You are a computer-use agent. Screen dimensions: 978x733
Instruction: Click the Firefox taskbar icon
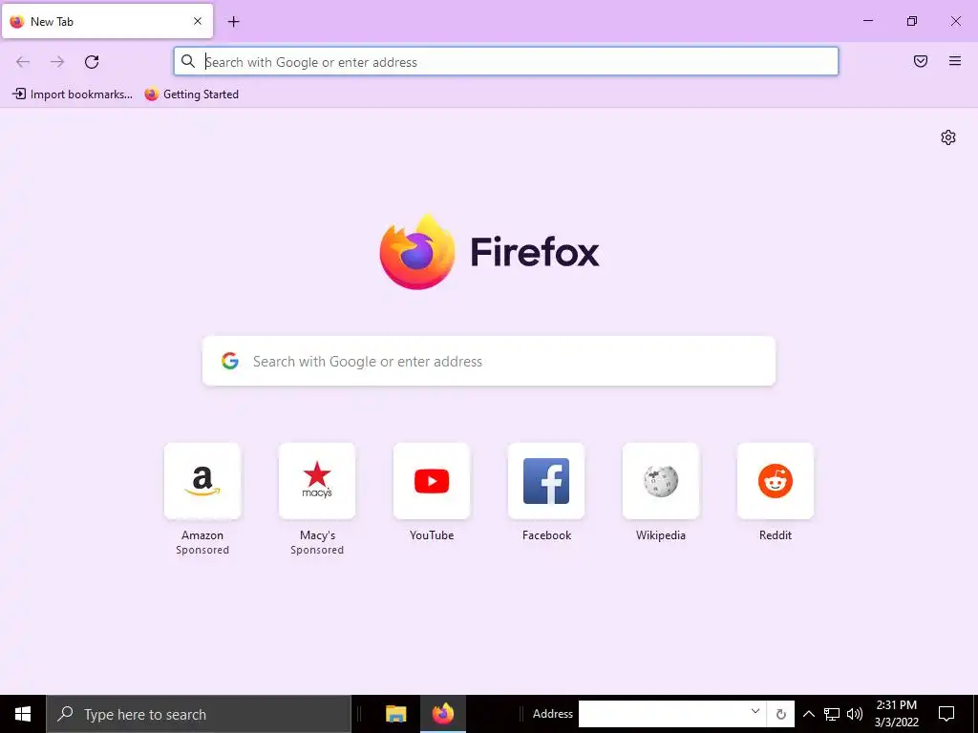(443, 714)
